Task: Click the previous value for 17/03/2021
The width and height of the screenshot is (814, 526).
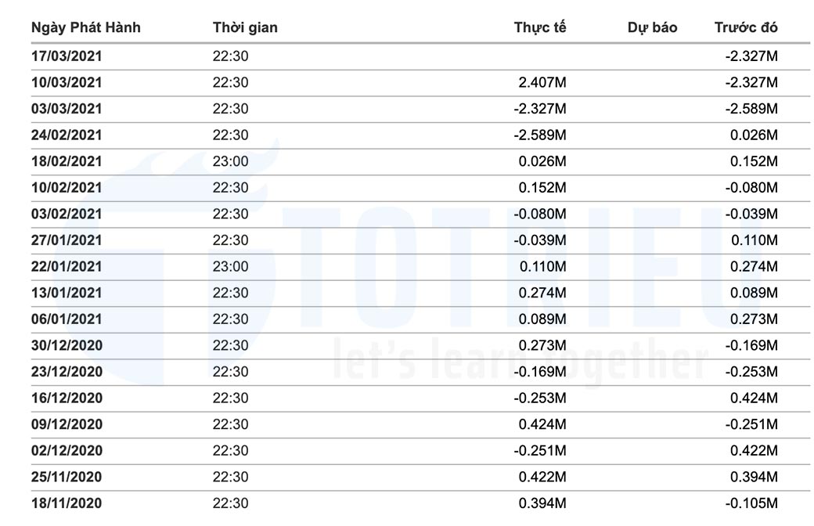Action: pos(751,56)
